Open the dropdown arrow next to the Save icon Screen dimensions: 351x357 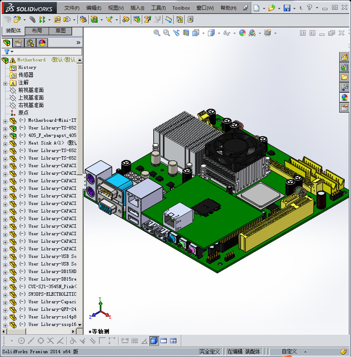294,8
